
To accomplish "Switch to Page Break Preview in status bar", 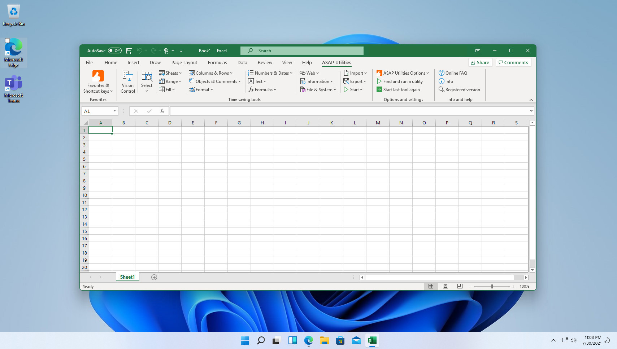I will (x=460, y=286).
